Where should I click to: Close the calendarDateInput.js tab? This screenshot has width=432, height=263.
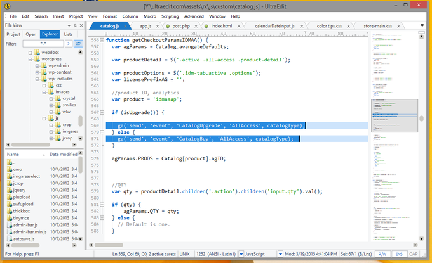(302, 26)
